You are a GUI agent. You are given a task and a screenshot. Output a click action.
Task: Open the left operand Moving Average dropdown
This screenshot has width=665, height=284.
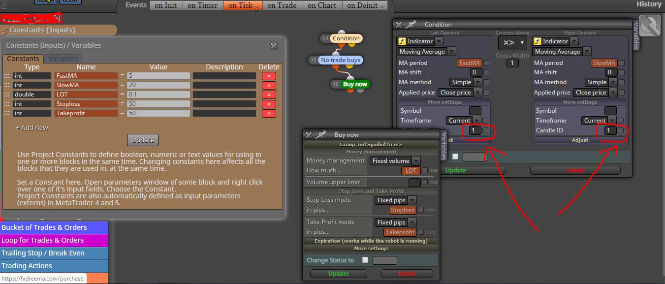click(x=451, y=51)
